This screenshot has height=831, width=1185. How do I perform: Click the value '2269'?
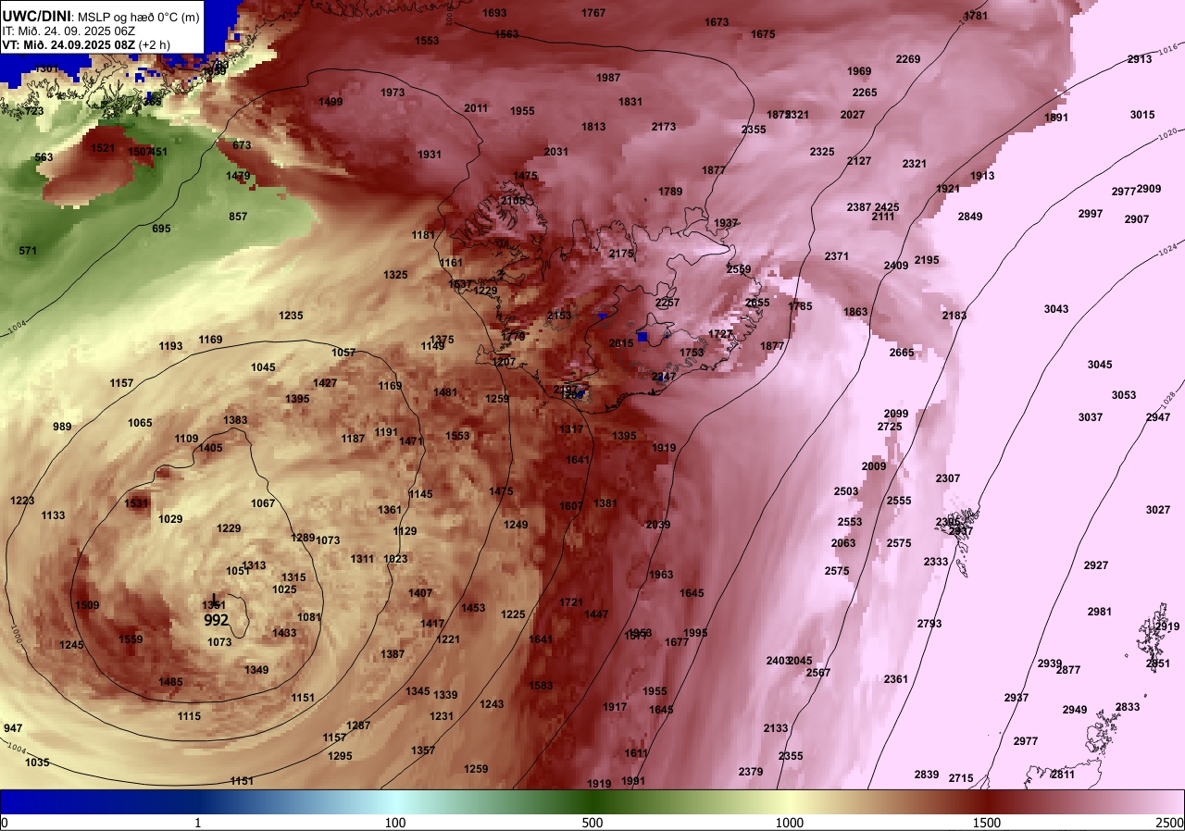[908, 59]
